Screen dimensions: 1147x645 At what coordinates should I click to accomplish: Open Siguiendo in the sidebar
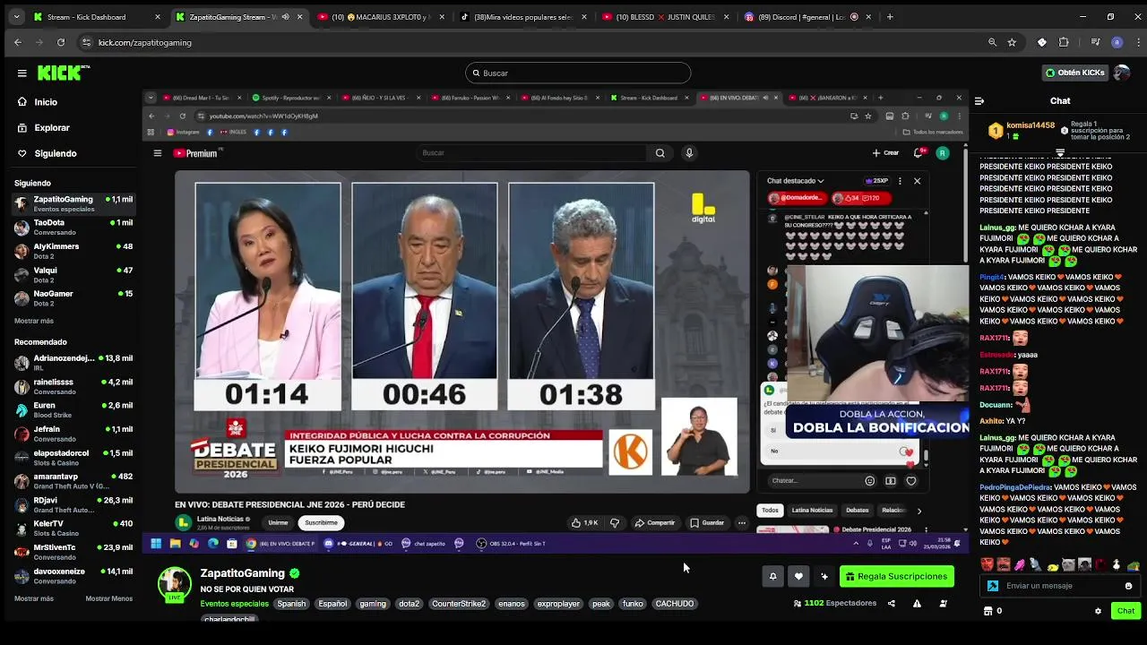[55, 153]
